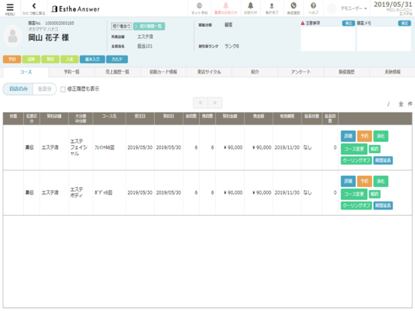Expand the demo user dropdown
This screenshot has height=311, width=415.
pyautogui.click(x=353, y=8)
